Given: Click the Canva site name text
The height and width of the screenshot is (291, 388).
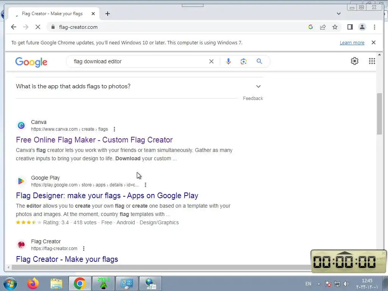Looking at the screenshot, I should pyautogui.click(x=39, y=122).
